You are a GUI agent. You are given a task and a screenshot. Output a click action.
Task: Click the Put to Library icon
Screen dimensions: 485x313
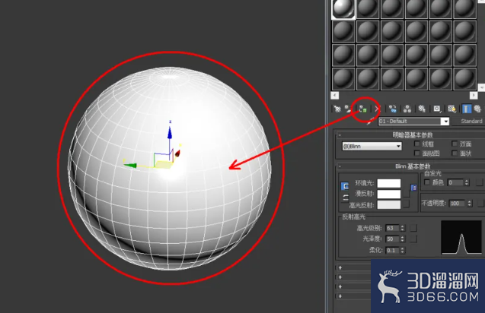pyautogui.click(x=422, y=109)
